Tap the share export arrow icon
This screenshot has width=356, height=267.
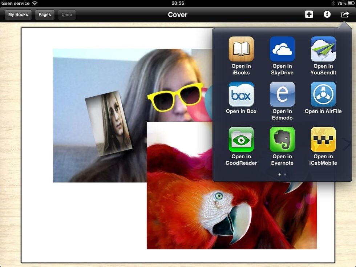tap(345, 15)
